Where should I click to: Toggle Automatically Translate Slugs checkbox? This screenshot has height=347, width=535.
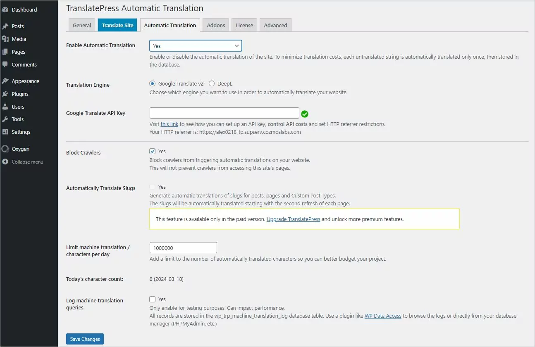click(153, 187)
